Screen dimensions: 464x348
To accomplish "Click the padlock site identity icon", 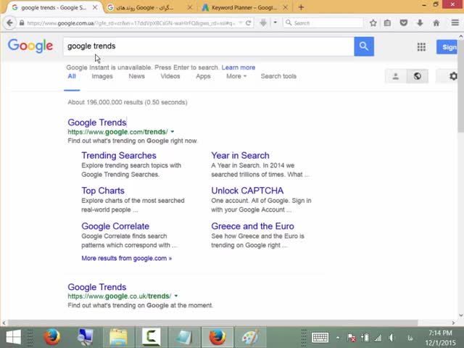I will point(22,22).
